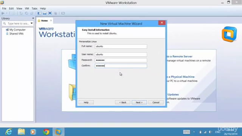Proceed with the Next button
Viewport: 242px width, 136px height.
(139, 102)
